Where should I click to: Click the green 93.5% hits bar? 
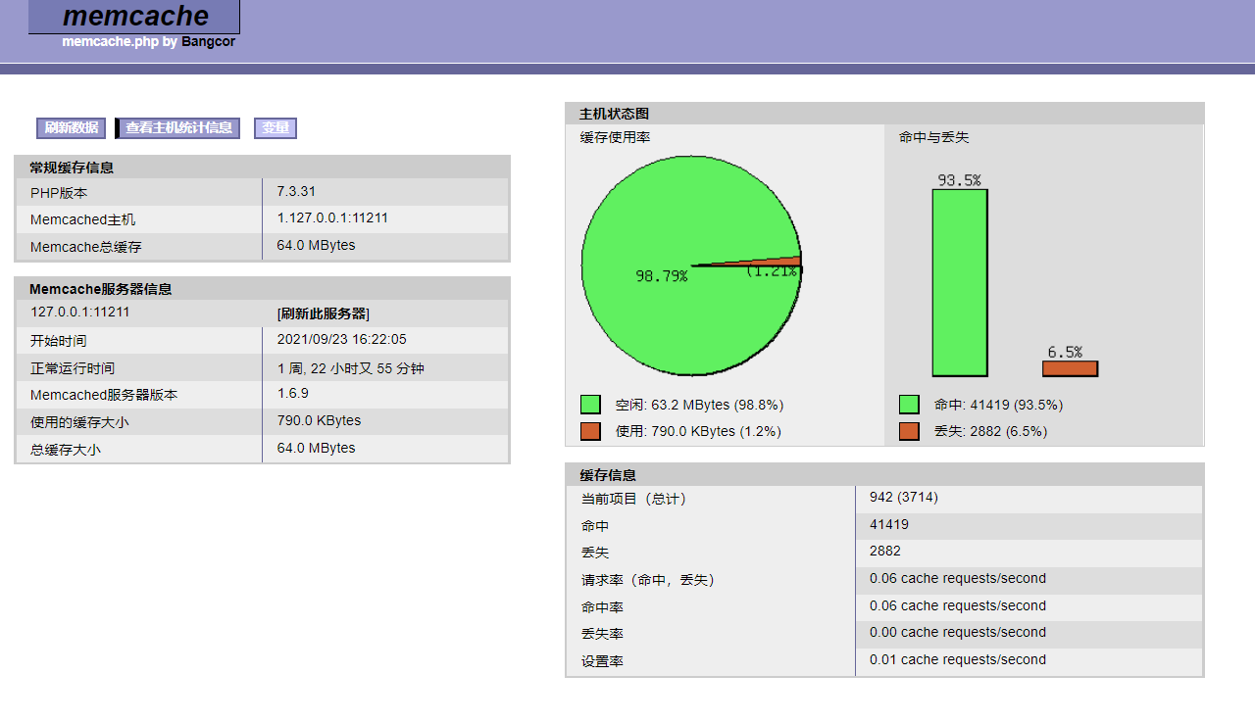959,283
